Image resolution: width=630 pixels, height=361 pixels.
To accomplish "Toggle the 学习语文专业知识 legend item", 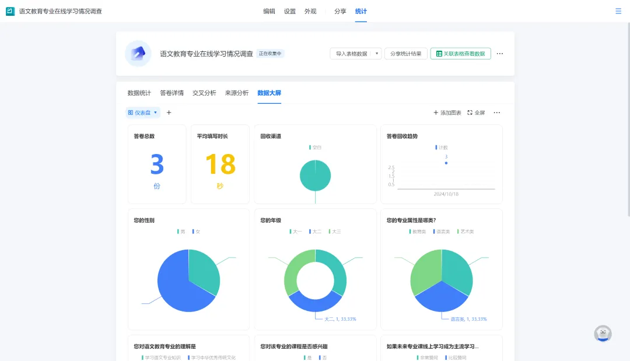I will point(161,358).
